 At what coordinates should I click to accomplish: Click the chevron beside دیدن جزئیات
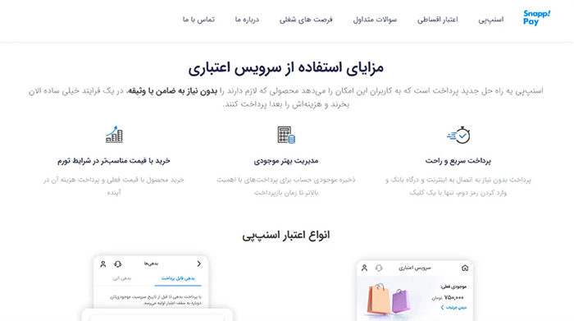pos(442,307)
